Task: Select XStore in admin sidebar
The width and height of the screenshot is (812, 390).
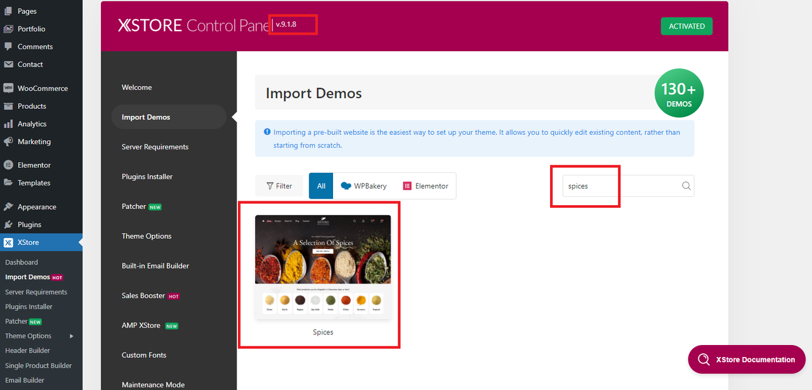Action: click(x=41, y=242)
